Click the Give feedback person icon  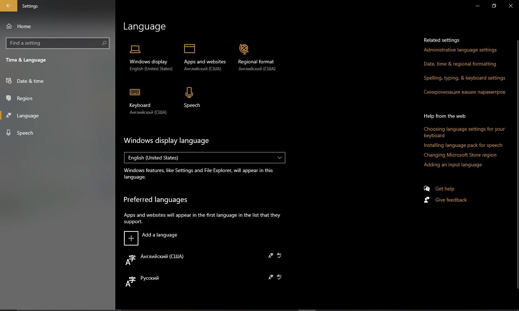point(427,200)
